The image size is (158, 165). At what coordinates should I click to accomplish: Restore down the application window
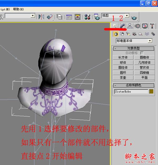(149, 3)
